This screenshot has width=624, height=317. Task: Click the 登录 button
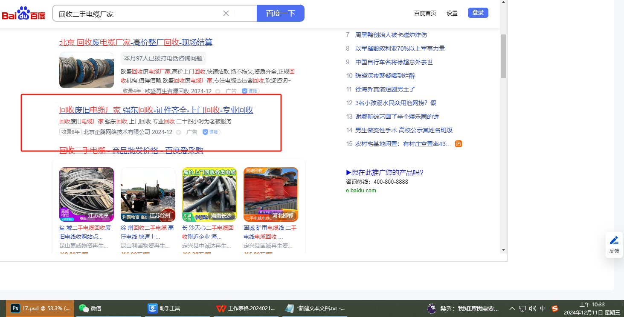click(x=478, y=13)
